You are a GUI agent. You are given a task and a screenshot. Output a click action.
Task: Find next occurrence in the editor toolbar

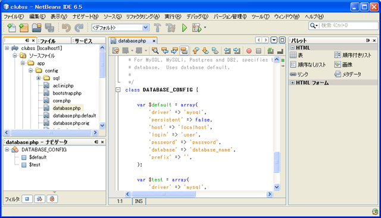(174, 50)
